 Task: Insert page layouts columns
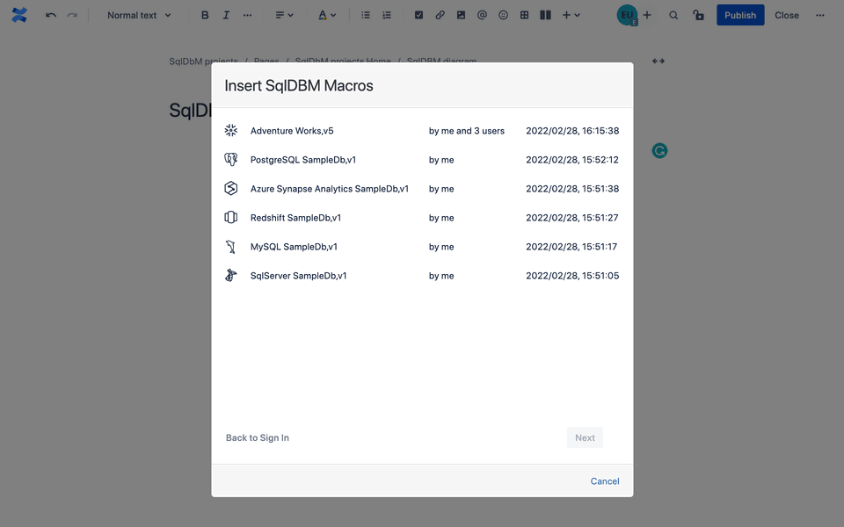click(x=545, y=15)
